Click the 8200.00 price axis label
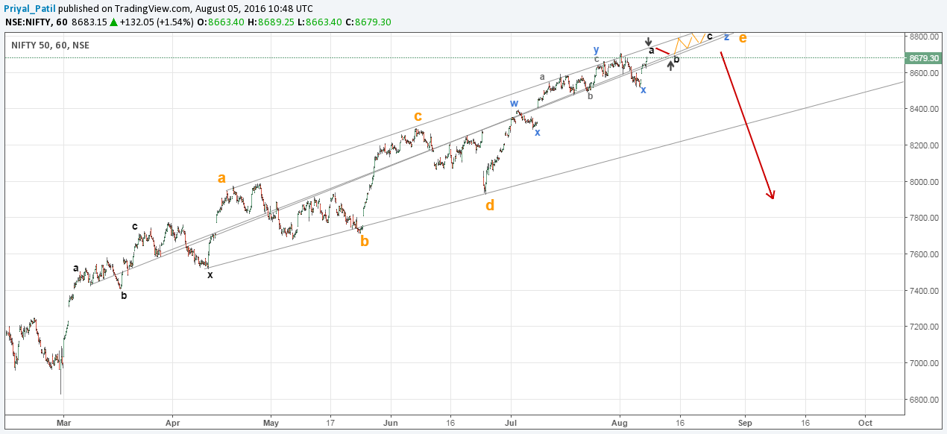The width and height of the screenshot is (947, 434). 924,145
